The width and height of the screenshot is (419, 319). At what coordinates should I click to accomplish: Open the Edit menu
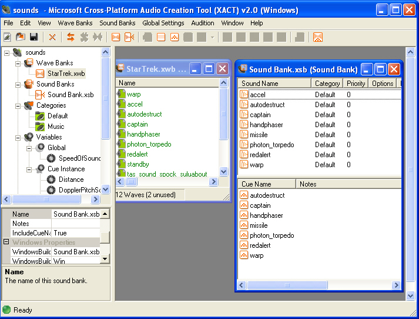coord(25,23)
